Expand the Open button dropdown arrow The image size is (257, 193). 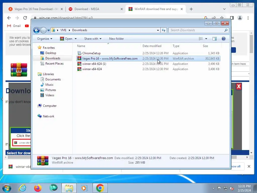coord(76,39)
